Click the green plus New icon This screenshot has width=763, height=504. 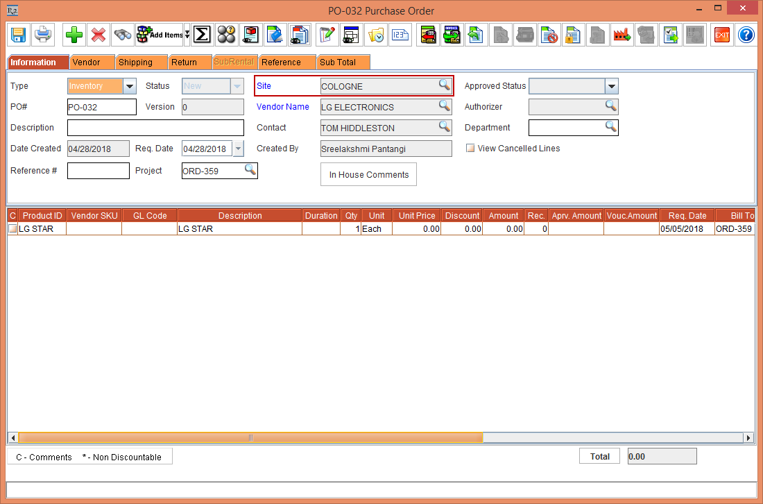click(74, 34)
